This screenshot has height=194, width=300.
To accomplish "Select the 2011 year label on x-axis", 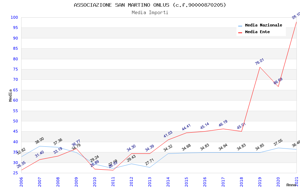I will [113, 182].
